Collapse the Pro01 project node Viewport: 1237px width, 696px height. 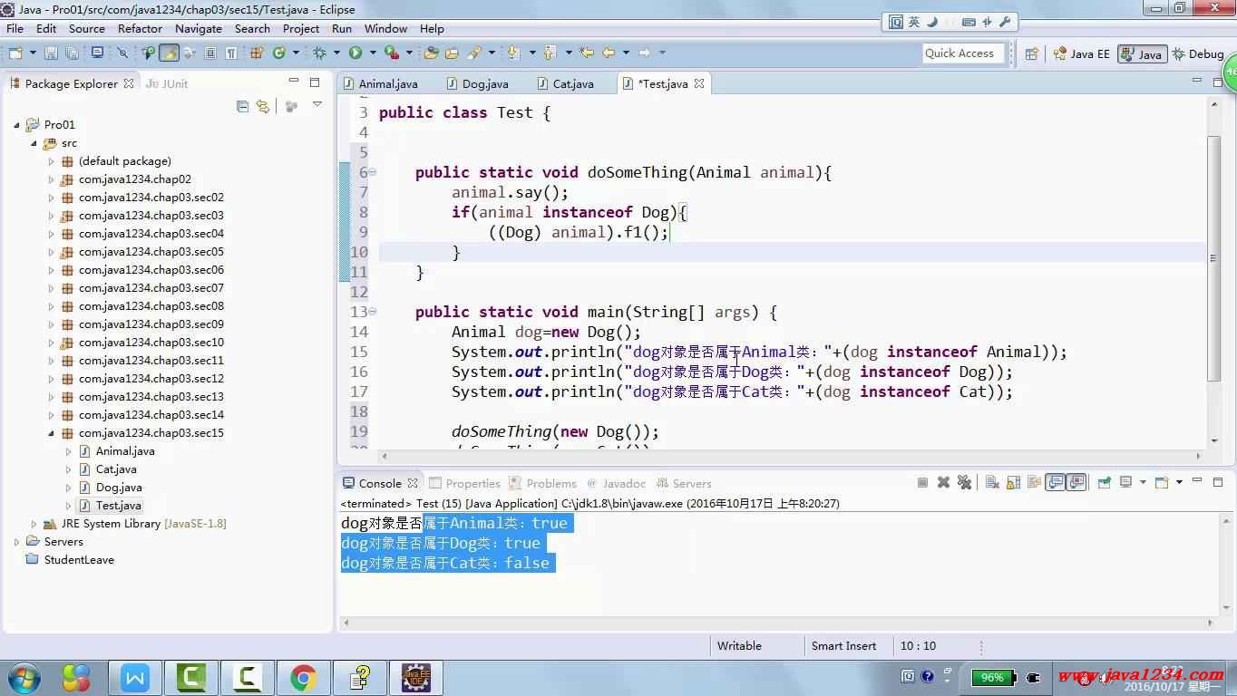click(17, 125)
